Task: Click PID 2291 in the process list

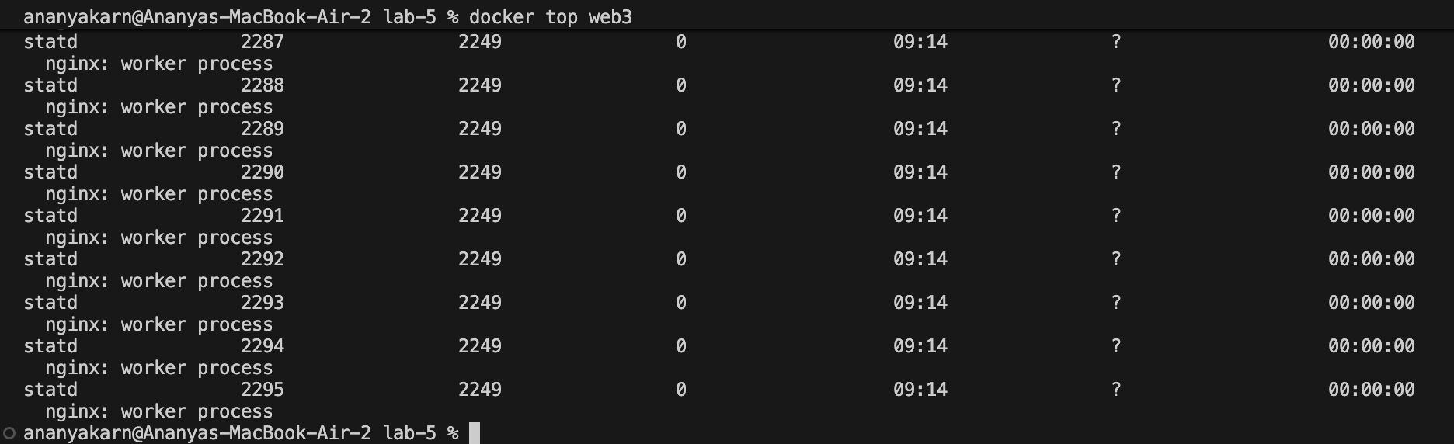Action: 262,216
